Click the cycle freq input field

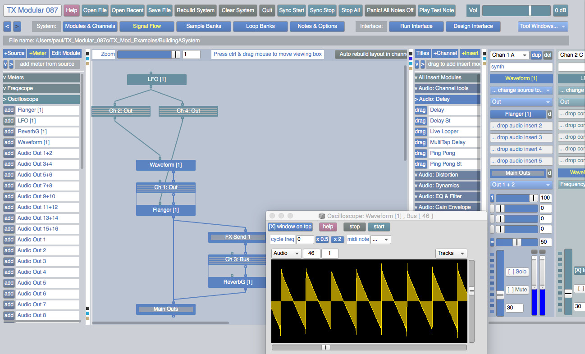click(305, 240)
